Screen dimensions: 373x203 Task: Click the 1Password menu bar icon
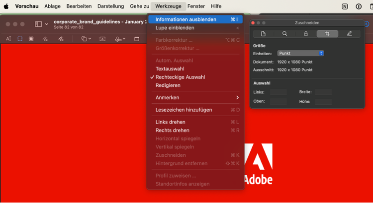(359, 6)
